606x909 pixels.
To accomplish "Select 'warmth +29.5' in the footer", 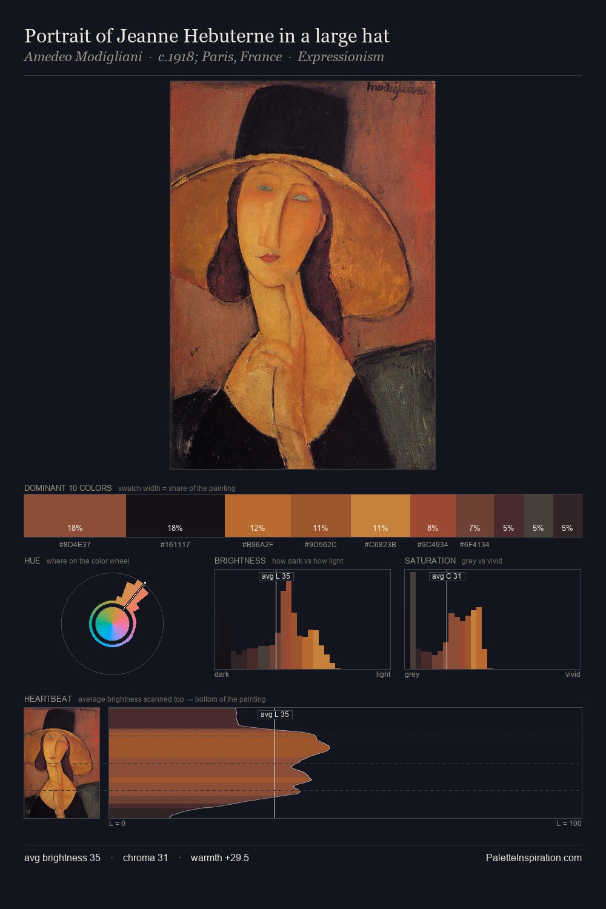I will [220, 857].
